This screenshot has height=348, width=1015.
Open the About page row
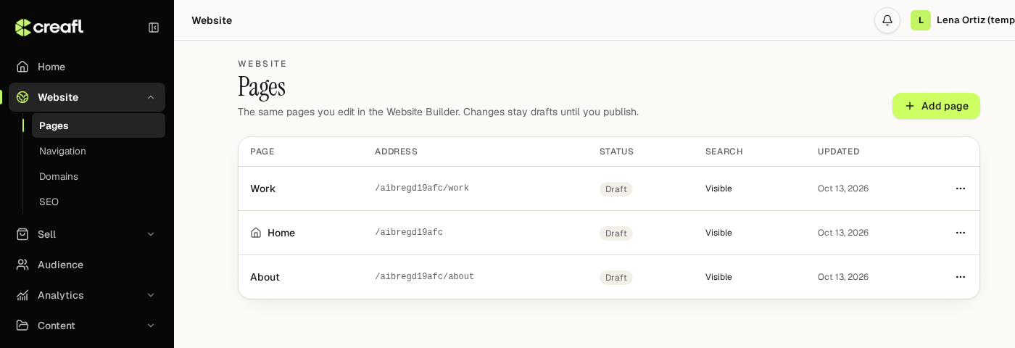[x=609, y=277]
